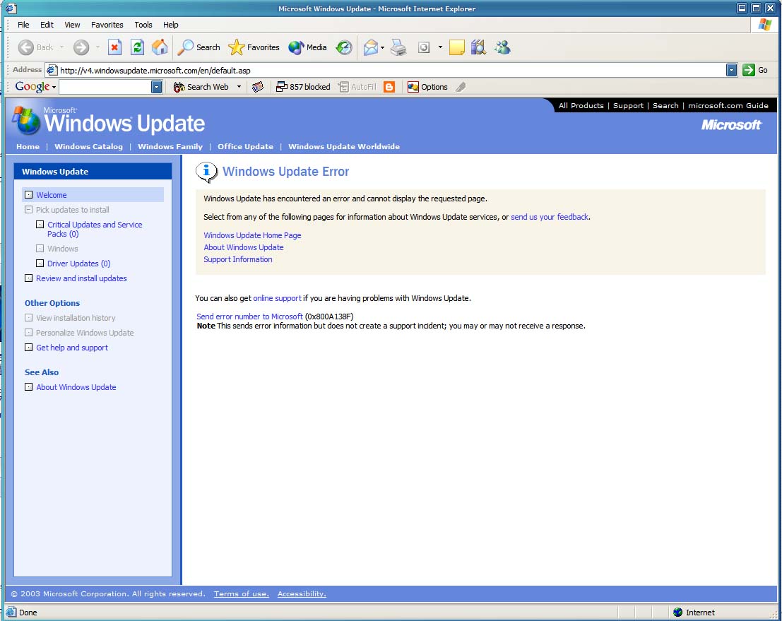This screenshot has height=621, width=782.
Task: Open the address bar history dropdown
Action: click(732, 70)
